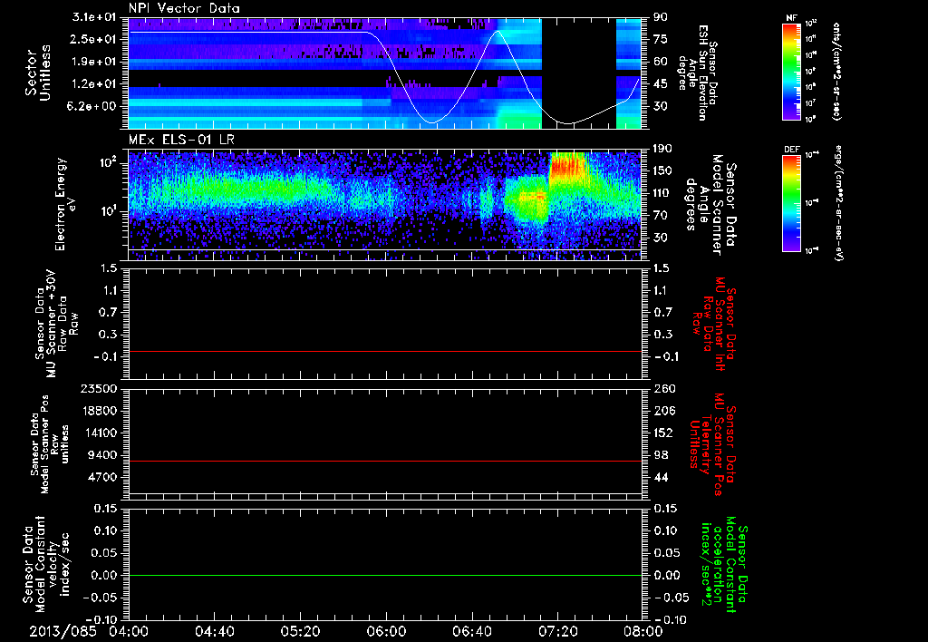928x642 pixels.
Task: Click the red line in Scanner Pos panel
Action: click(384, 461)
